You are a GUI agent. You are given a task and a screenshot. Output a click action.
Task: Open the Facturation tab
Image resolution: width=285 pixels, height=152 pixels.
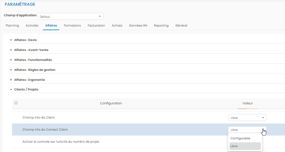(96, 26)
